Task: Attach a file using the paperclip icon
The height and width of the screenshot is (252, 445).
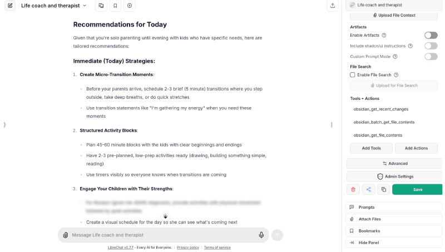Action: tap(66, 235)
